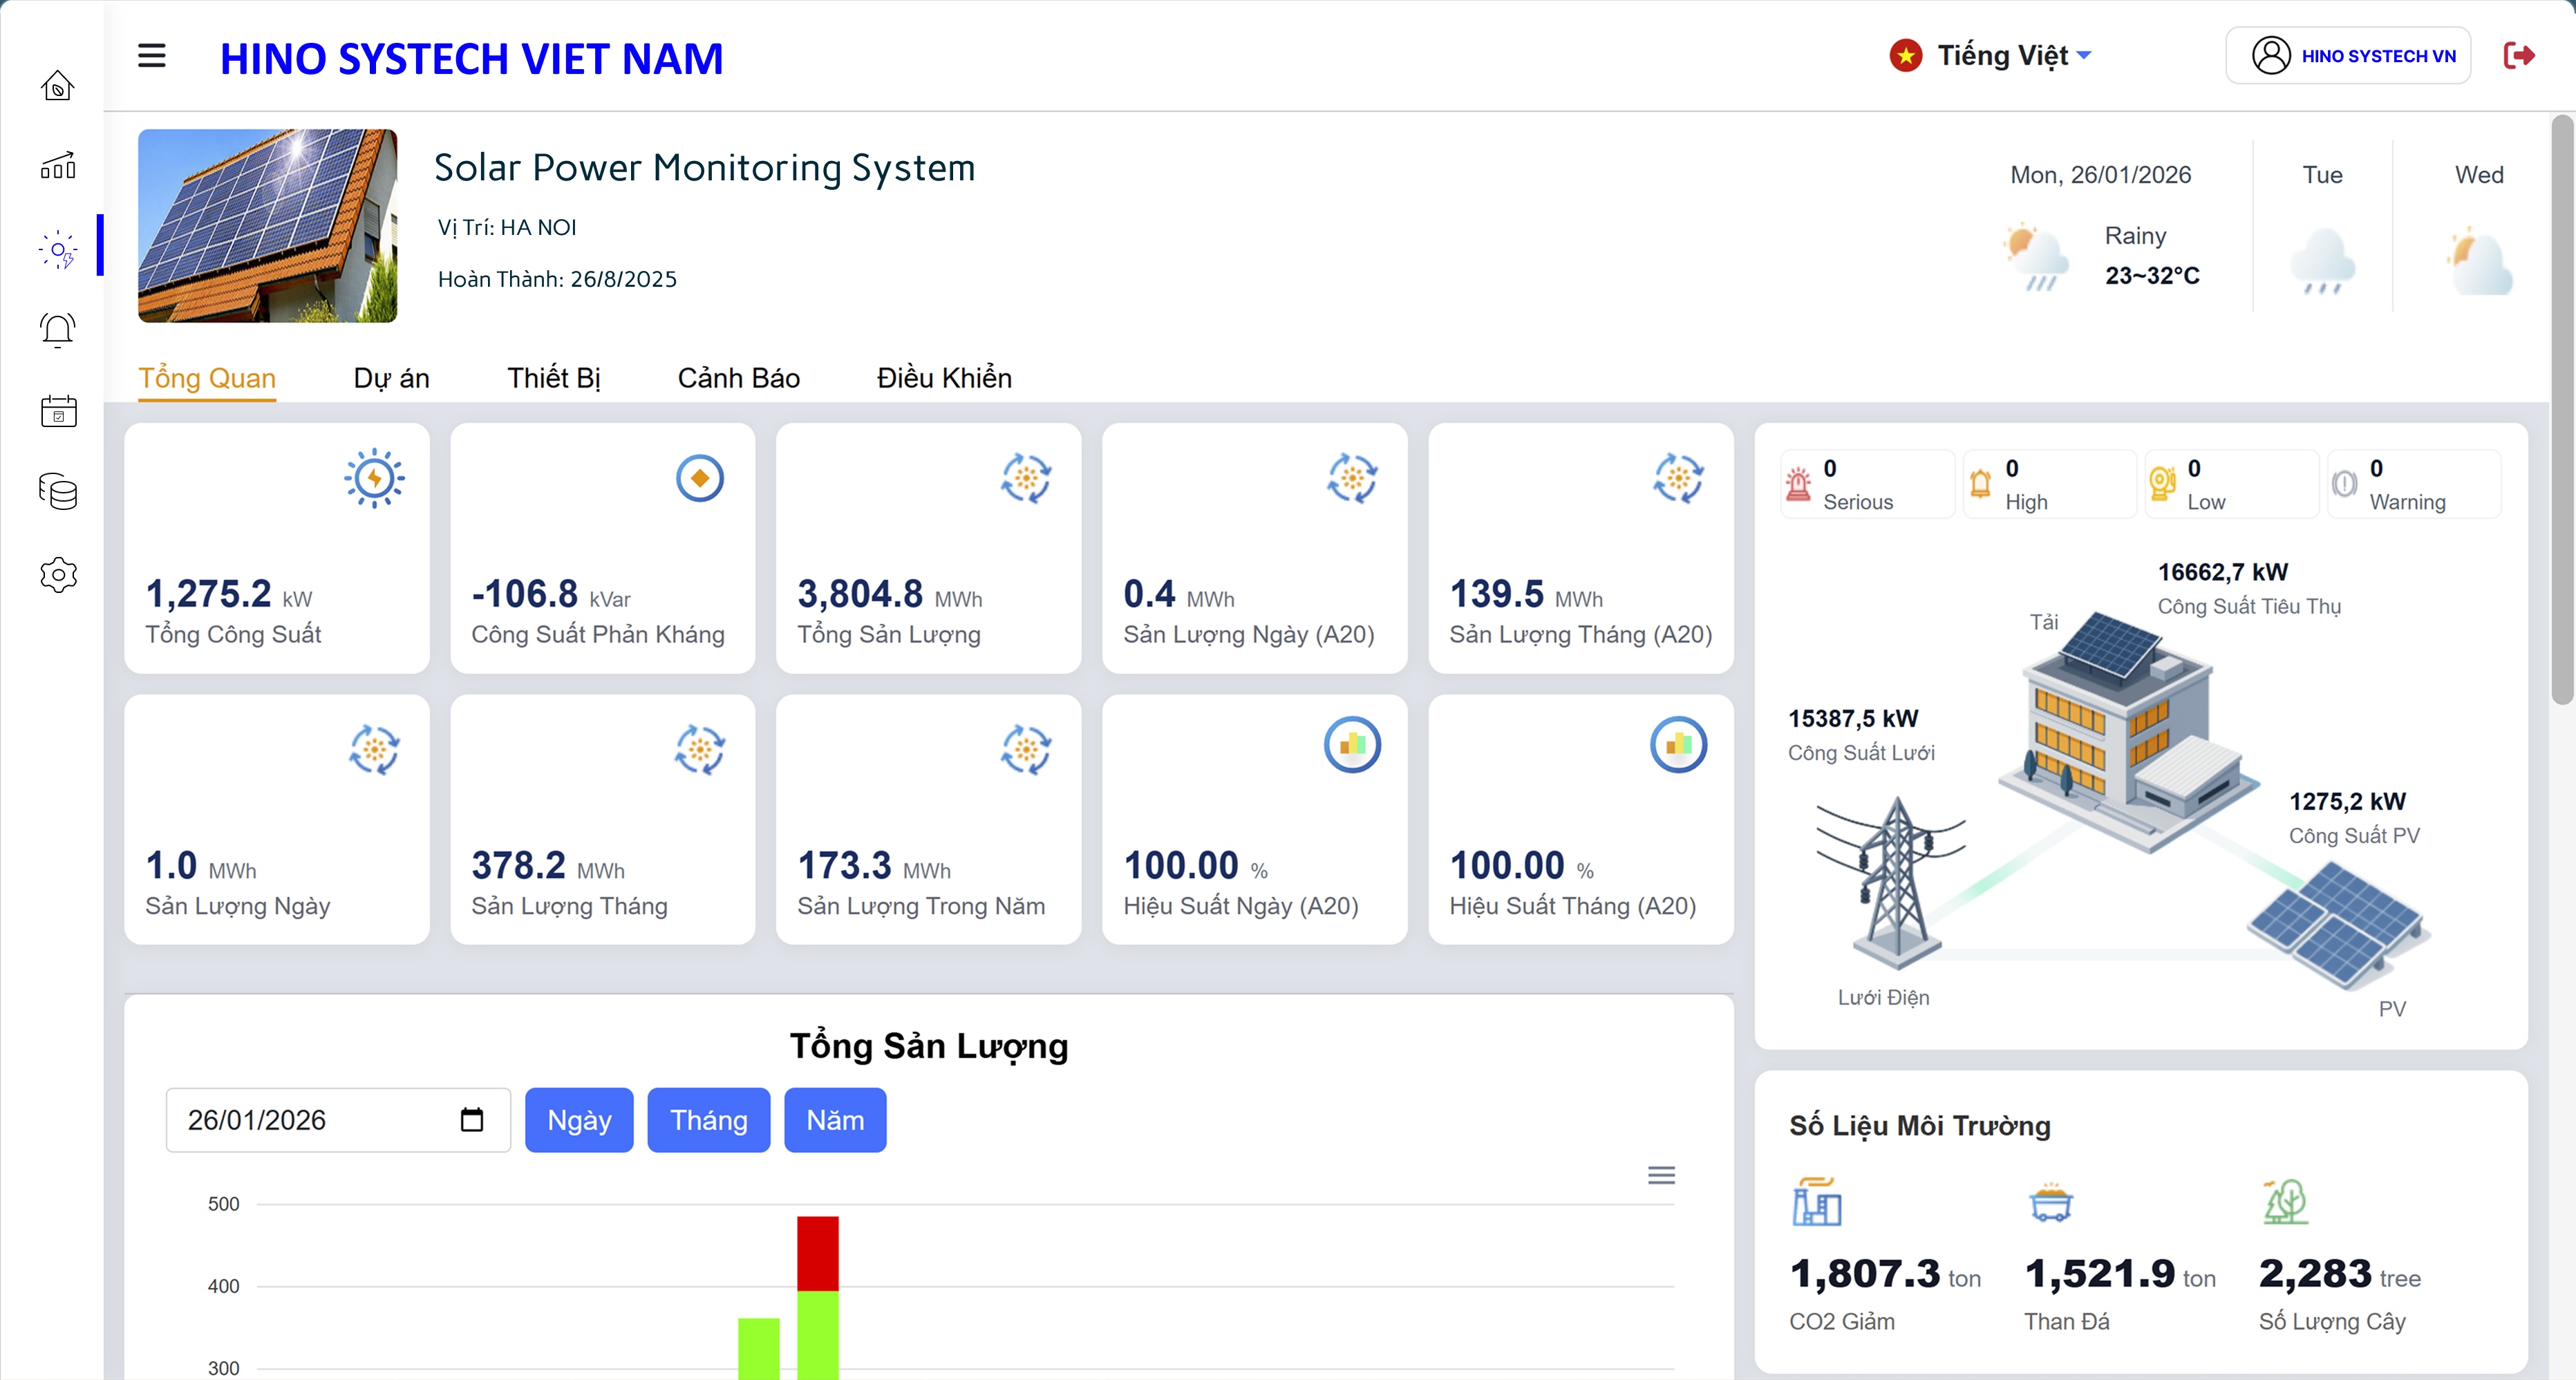This screenshot has height=1380, width=2576.
Task: Click the hamburger menu toggle icon
Action: (151, 56)
